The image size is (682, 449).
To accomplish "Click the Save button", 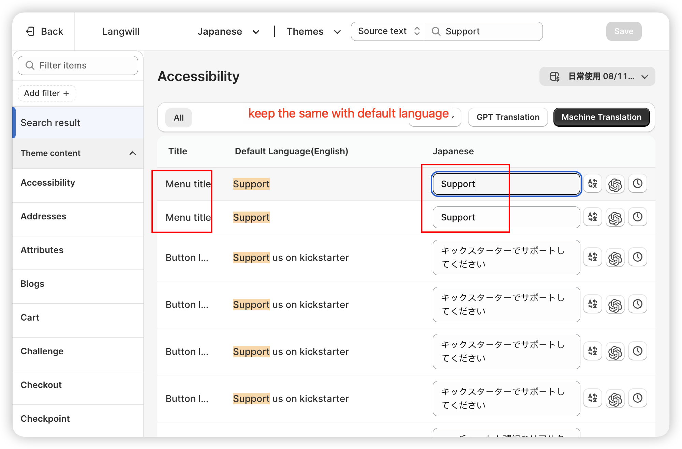I will point(624,31).
